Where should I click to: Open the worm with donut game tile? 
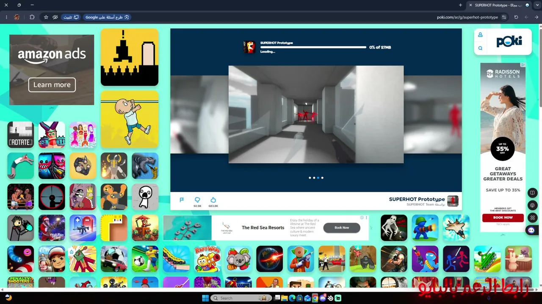[x=20, y=259]
